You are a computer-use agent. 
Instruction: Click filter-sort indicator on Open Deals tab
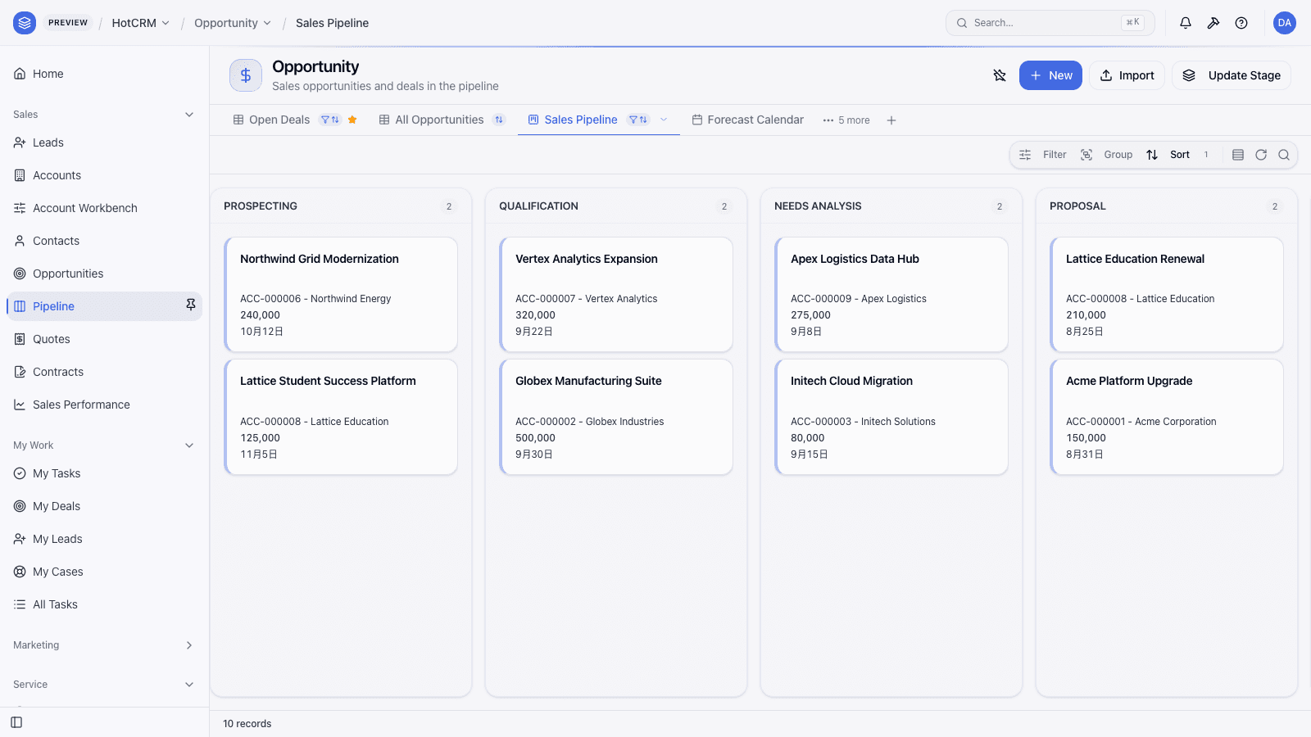click(x=330, y=120)
